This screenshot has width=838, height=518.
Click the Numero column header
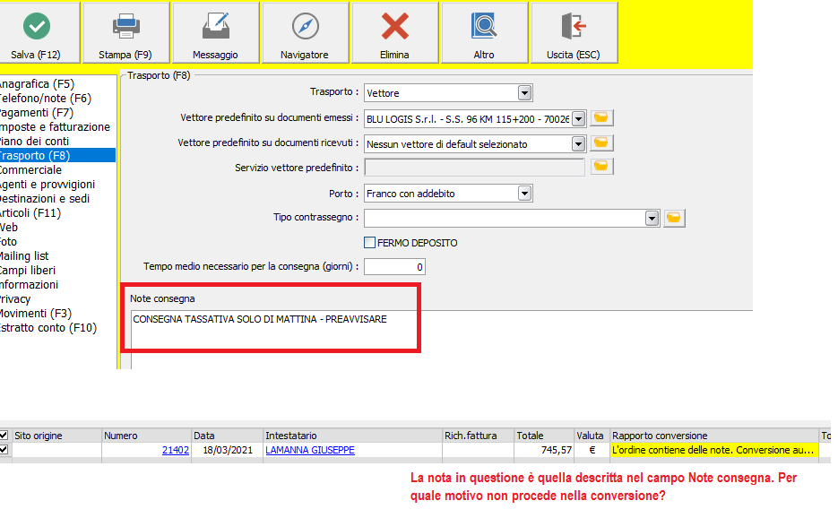[x=146, y=436]
